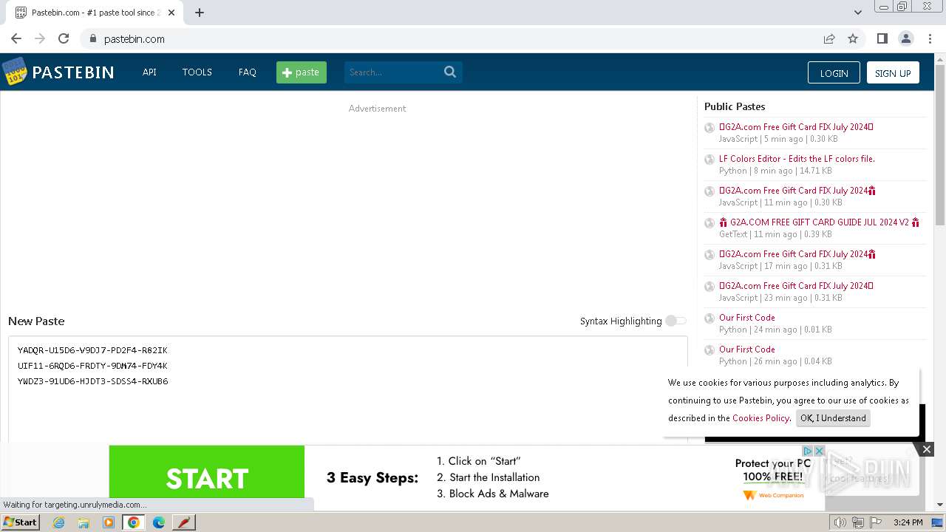This screenshot has width=946, height=532.
Task: Toggle Syntax Highlighting switch
Action: [x=676, y=321]
